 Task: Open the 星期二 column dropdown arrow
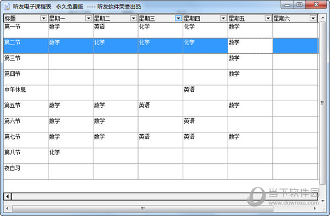(134, 19)
